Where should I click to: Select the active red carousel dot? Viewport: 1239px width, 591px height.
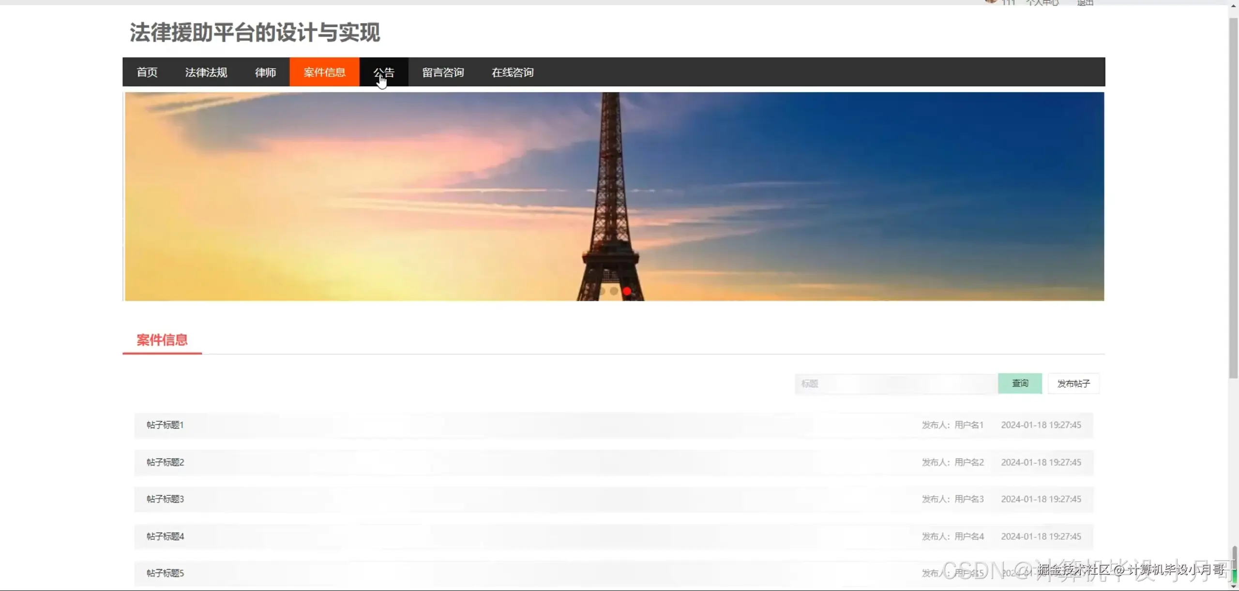627,291
